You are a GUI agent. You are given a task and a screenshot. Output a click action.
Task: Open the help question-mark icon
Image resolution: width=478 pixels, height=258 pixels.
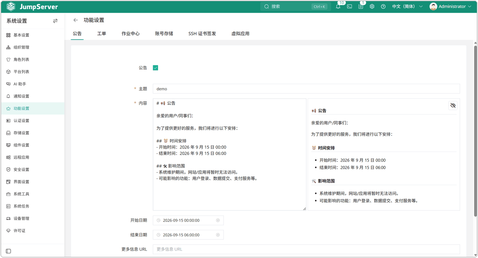click(383, 7)
